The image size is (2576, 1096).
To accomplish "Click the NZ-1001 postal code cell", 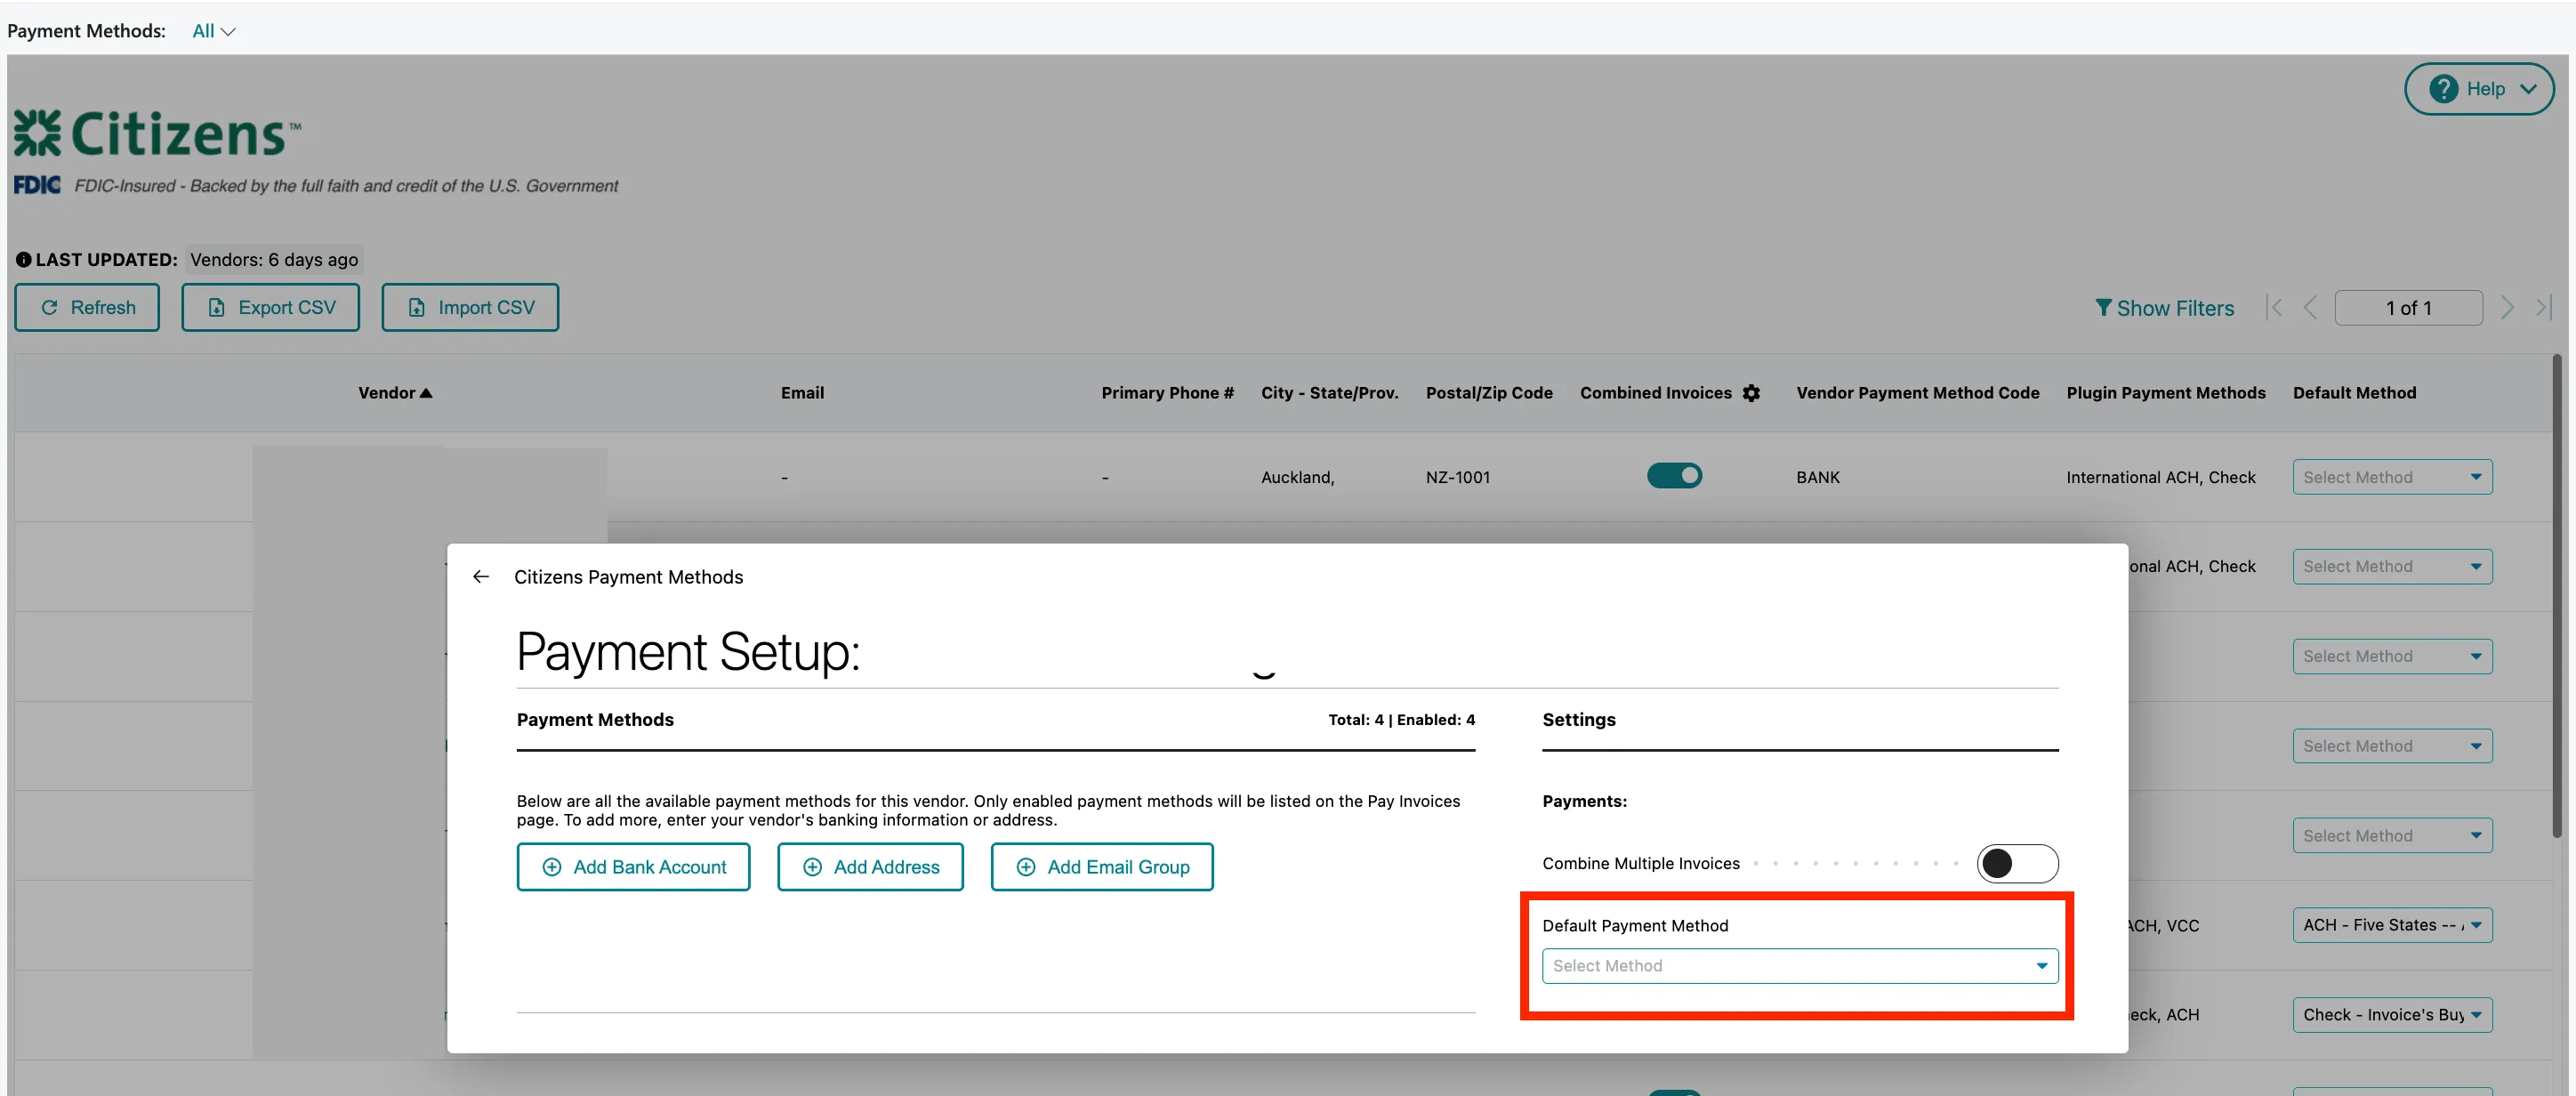I will pyautogui.click(x=1458, y=477).
